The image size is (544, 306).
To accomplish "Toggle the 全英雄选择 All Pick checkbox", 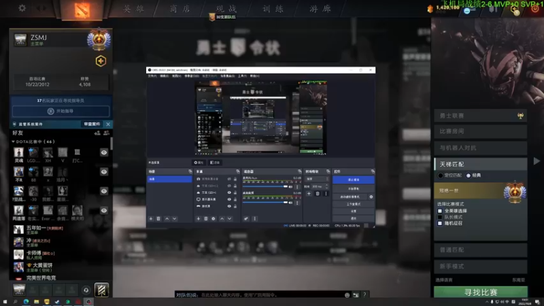I will pyautogui.click(x=440, y=211).
